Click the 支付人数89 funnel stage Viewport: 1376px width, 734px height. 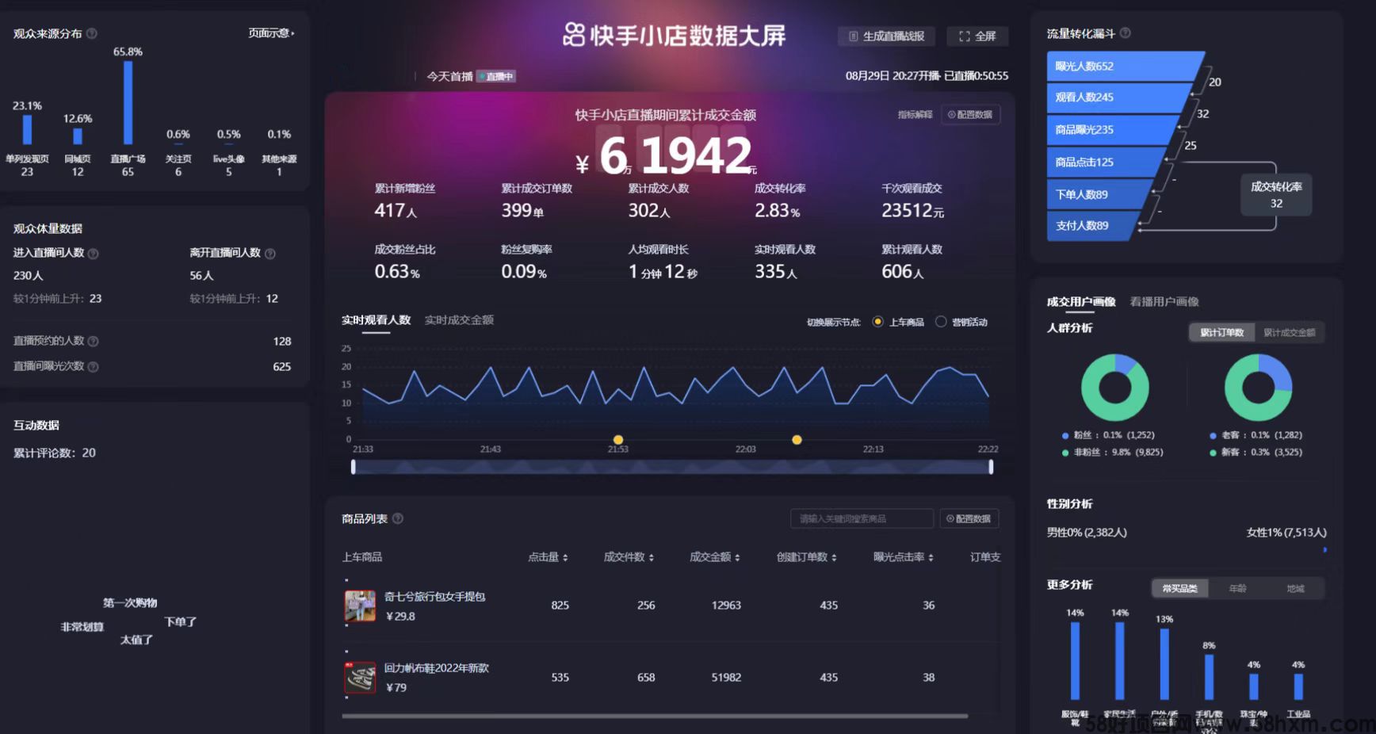tap(1094, 226)
